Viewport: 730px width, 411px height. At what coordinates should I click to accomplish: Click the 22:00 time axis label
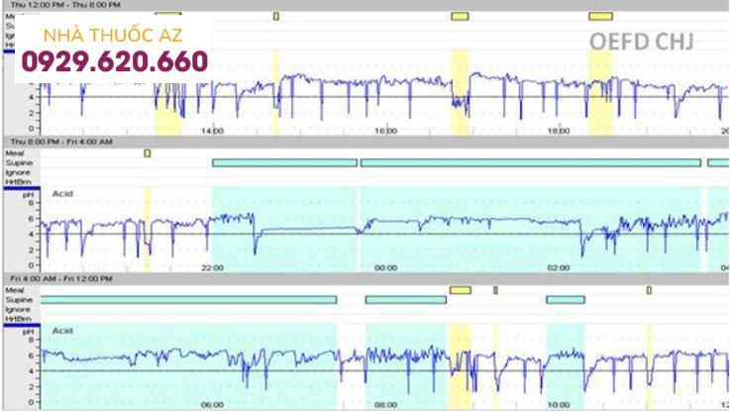point(212,268)
